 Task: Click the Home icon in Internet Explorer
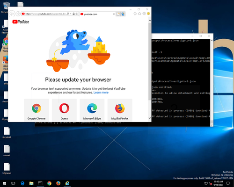pyautogui.click(x=135, y=14)
